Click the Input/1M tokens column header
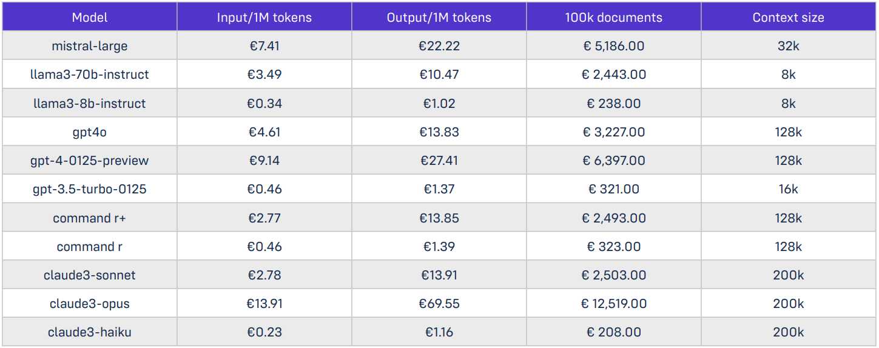This screenshot has height=348, width=879. coord(264,17)
